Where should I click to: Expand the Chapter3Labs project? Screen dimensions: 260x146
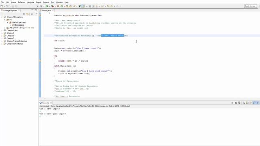tap(2, 30)
